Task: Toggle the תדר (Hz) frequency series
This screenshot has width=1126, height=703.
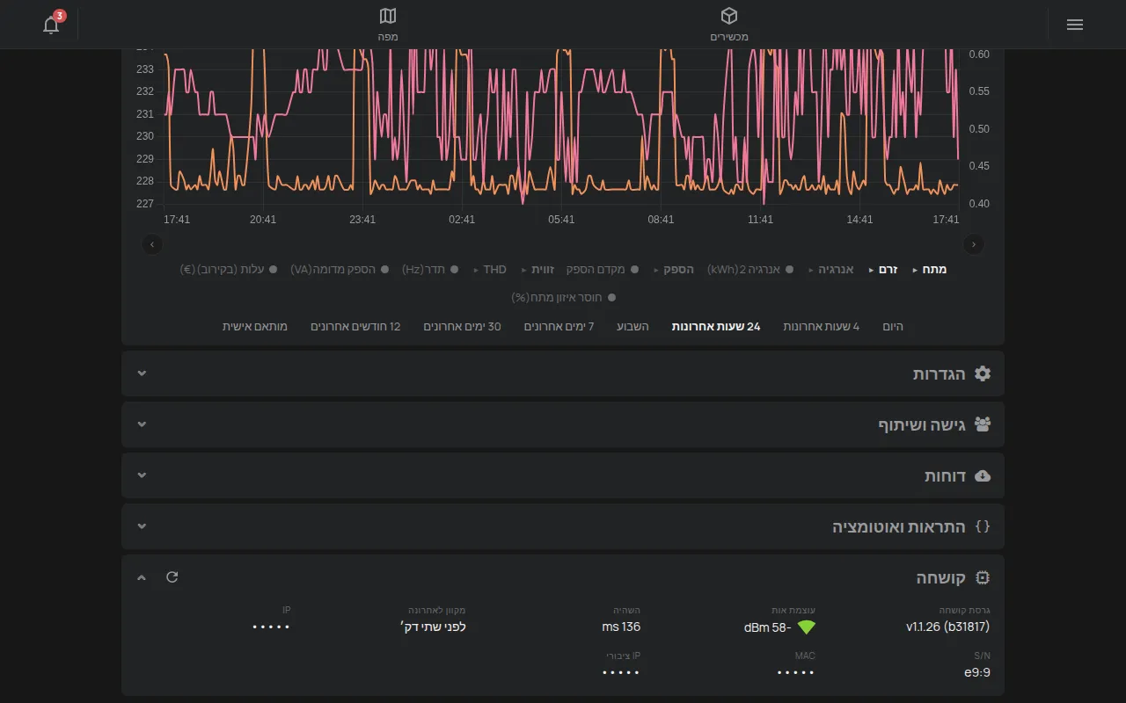Action: (430, 270)
